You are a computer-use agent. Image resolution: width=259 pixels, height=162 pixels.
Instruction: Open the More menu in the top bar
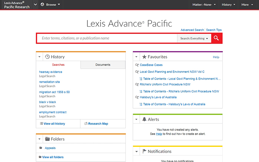pyautogui.click(x=247, y=4)
